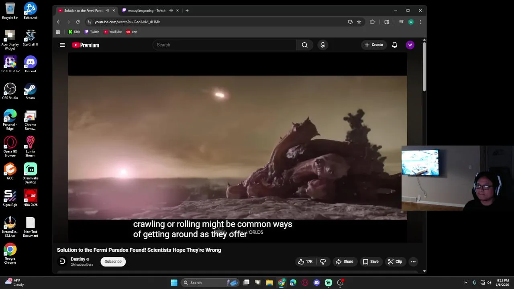Click the YouTube page vertical scrollbar

[x=424, y=66]
